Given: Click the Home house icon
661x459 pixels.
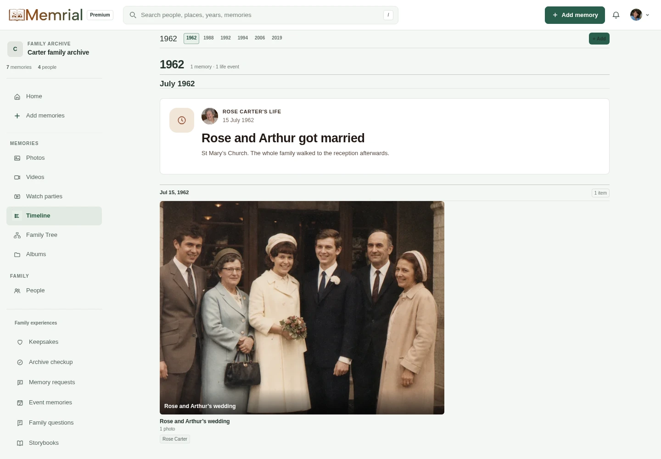Looking at the screenshot, I should (17, 96).
